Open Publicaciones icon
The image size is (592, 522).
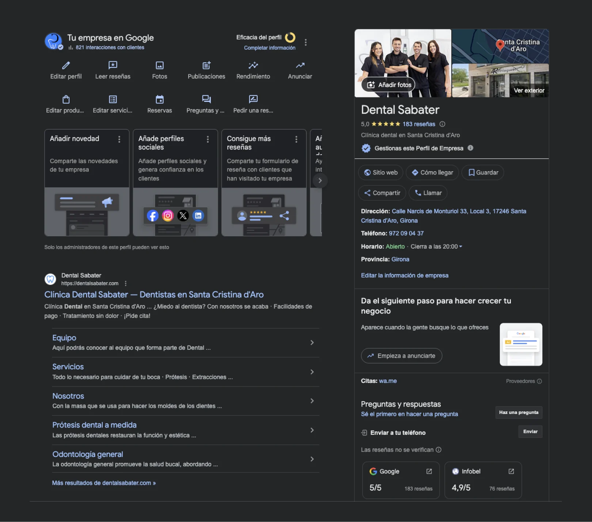pos(206,65)
